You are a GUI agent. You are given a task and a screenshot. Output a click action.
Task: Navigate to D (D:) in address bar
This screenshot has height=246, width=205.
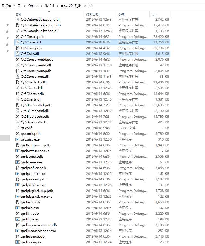point(6,6)
